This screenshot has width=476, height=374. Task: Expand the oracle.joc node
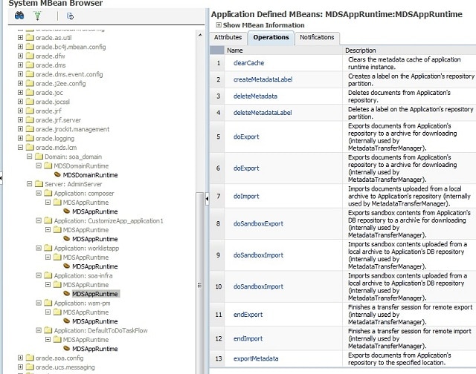[x=20, y=92]
